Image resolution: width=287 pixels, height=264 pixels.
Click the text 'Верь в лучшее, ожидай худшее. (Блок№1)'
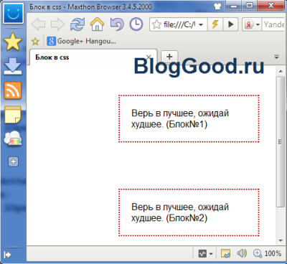(180, 118)
